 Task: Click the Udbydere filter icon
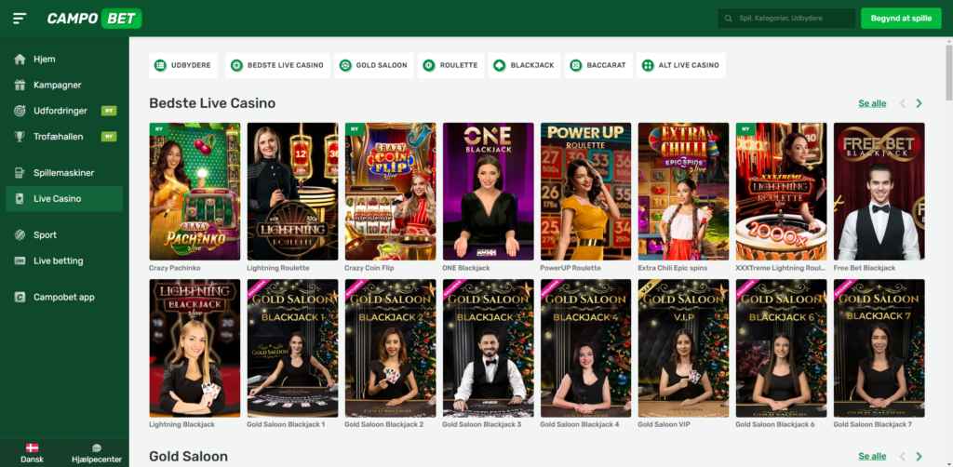click(x=160, y=65)
